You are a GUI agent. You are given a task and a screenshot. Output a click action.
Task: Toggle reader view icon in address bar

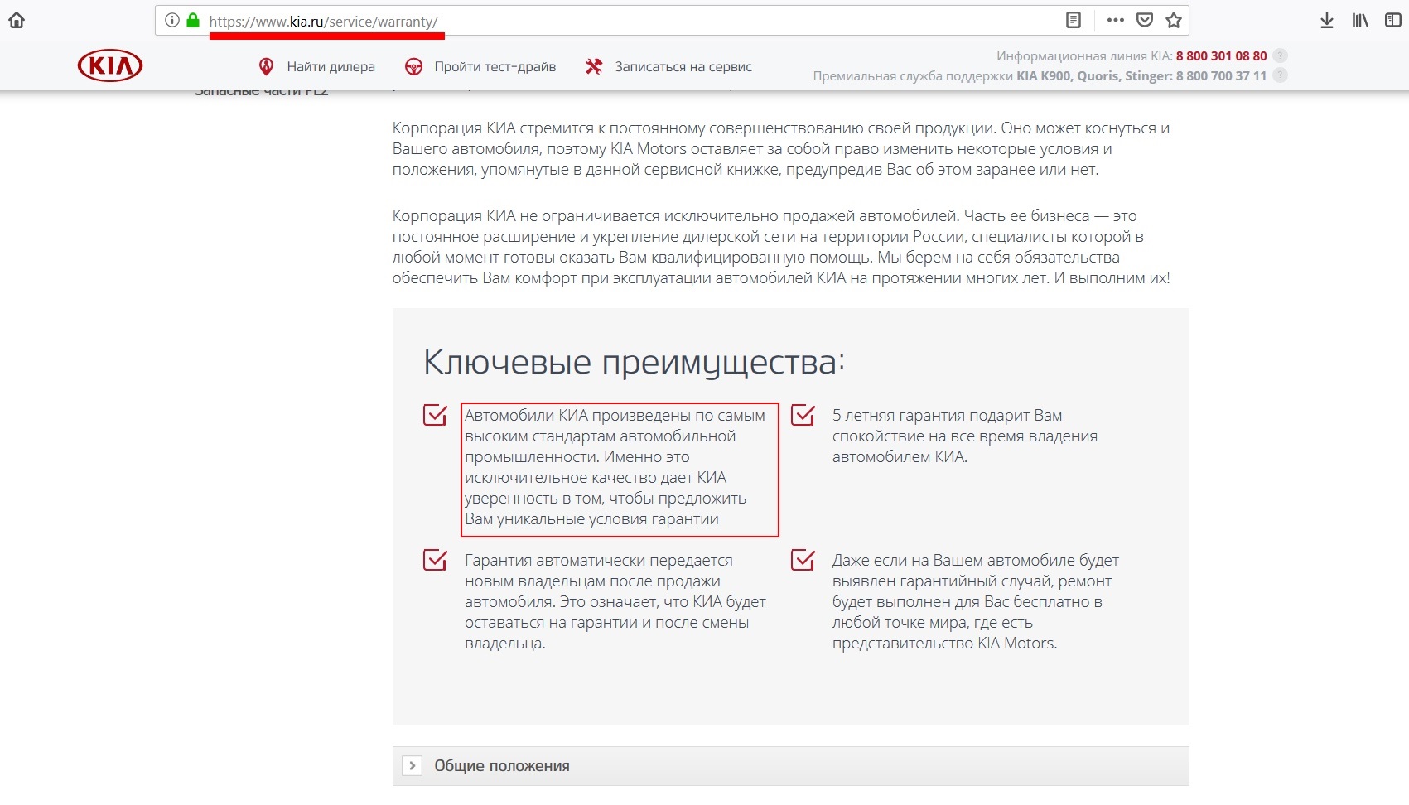(1074, 21)
